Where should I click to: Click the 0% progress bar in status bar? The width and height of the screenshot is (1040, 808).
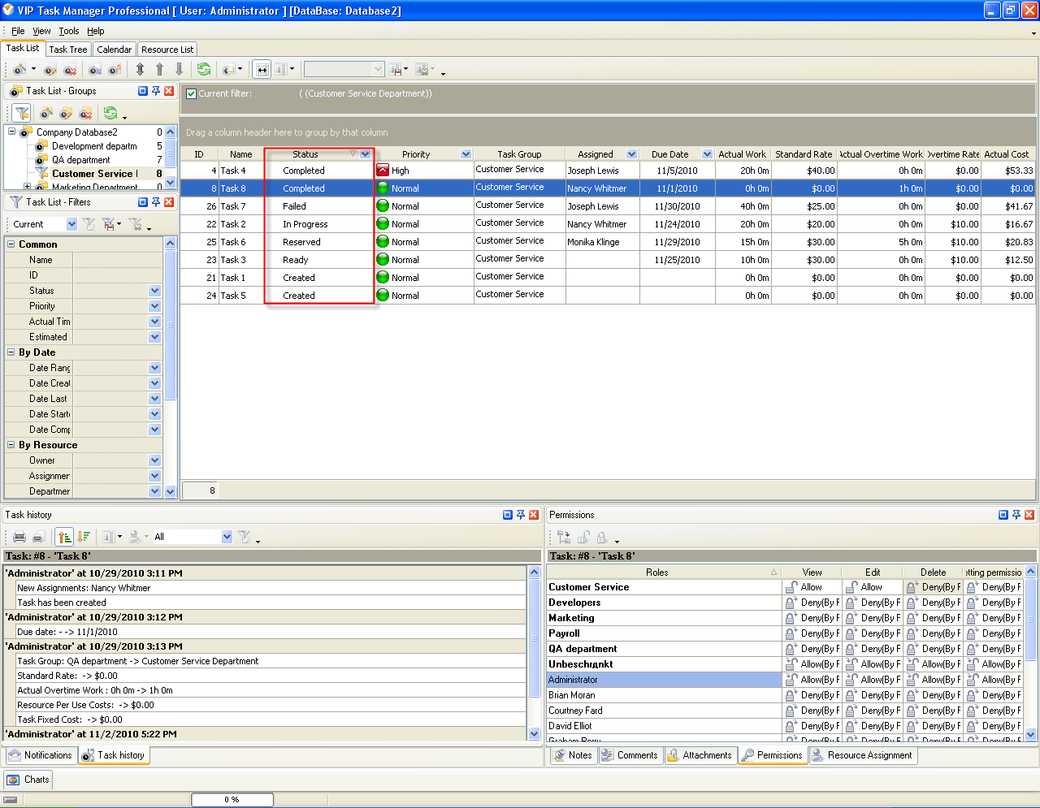click(x=232, y=800)
